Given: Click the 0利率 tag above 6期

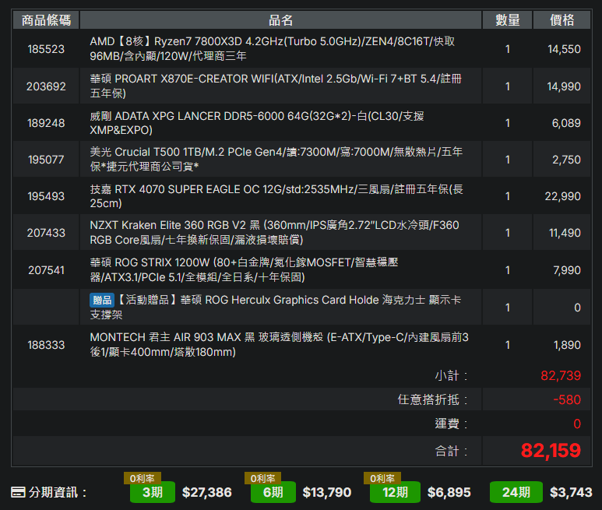Looking at the screenshot, I should coord(263,478).
